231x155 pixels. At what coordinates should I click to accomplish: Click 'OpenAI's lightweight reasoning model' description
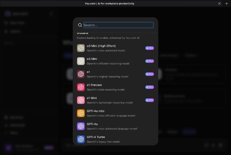pos(110,102)
